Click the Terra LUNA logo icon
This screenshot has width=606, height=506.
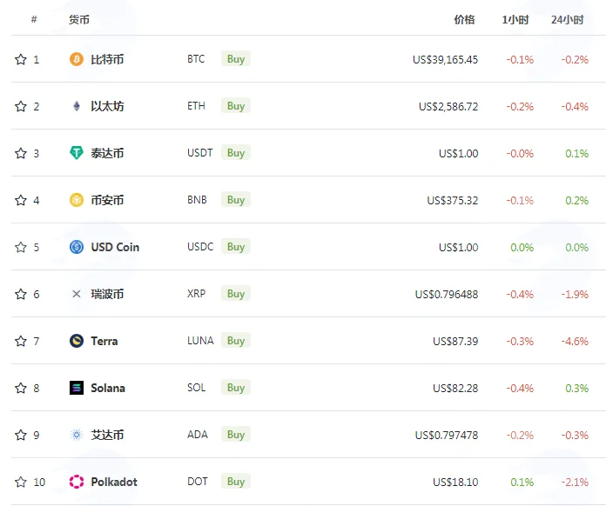(x=76, y=341)
